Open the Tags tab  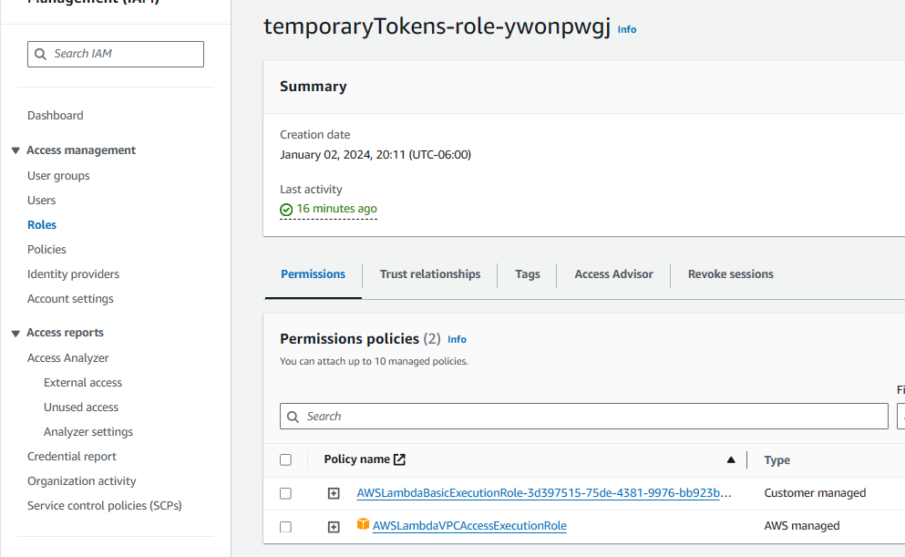(x=528, y=274)
